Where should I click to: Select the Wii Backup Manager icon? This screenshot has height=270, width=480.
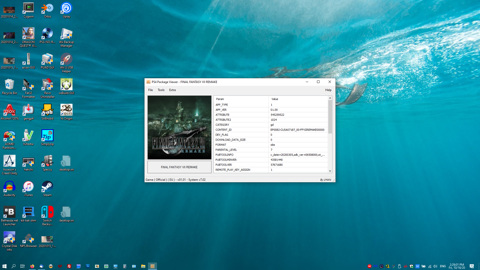[66, 37]
